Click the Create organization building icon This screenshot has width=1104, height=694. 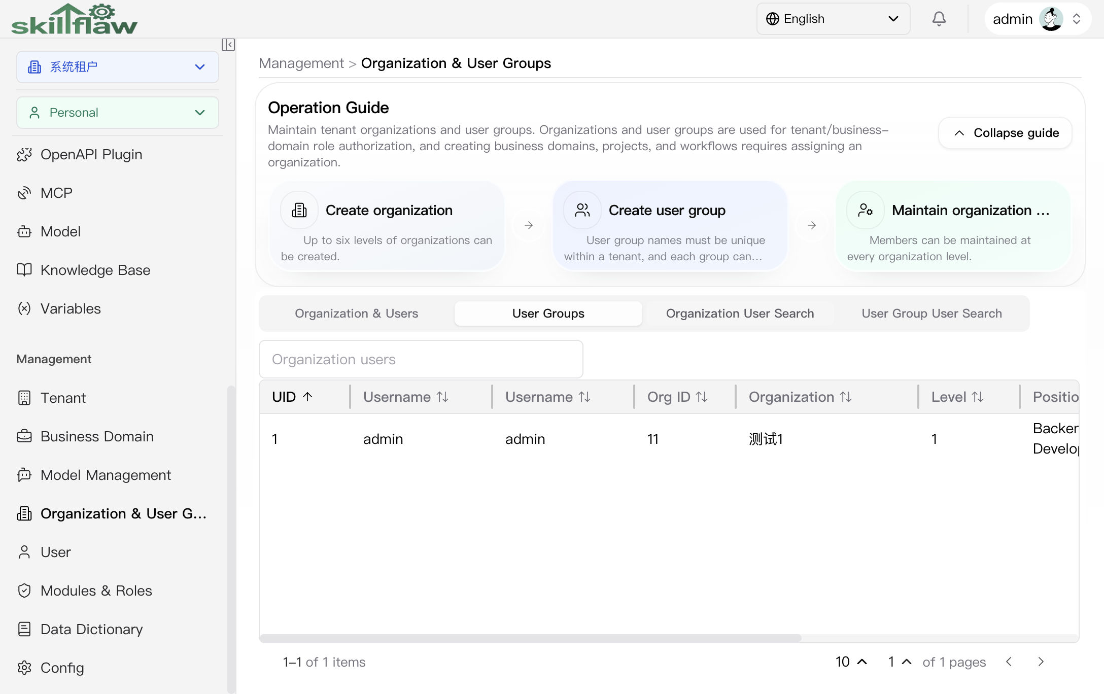(299, 210)
